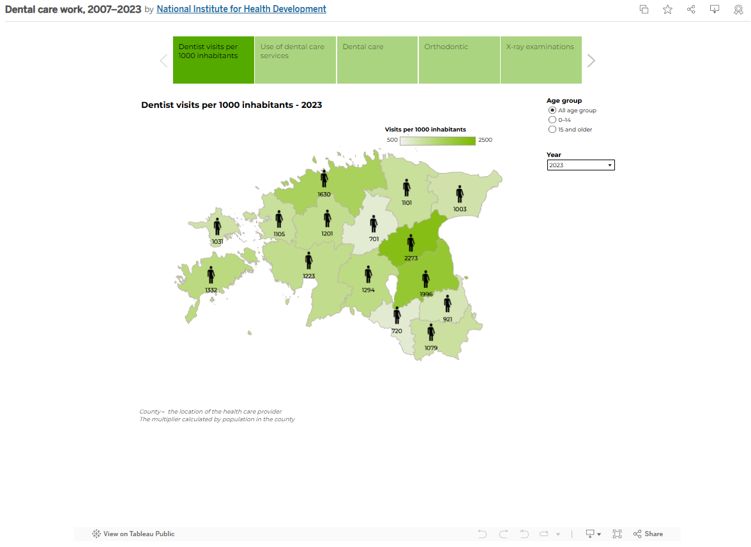
Task: Refresh the dashboard data
Action: 543,534
